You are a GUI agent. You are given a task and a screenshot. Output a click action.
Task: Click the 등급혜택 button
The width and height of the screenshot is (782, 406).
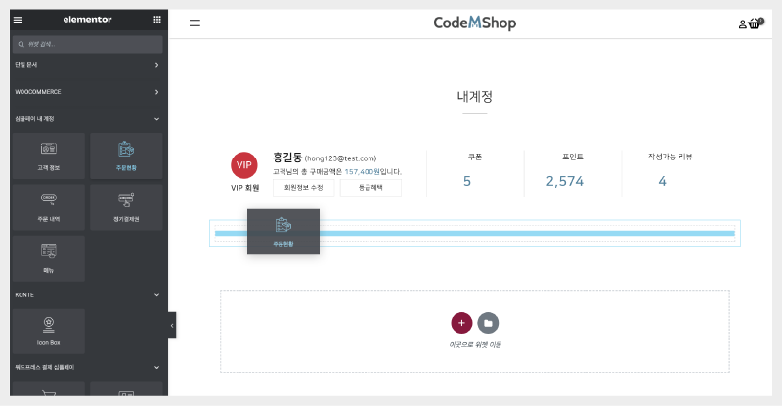point(370,188)
